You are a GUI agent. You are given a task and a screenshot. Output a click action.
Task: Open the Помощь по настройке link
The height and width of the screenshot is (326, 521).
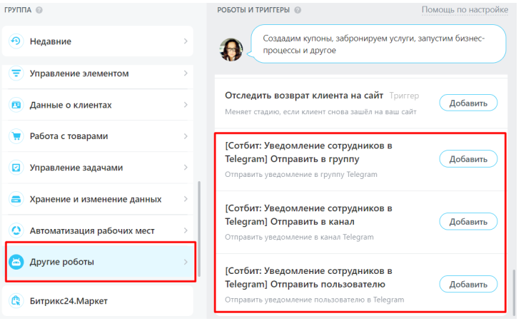click(465, 10)
